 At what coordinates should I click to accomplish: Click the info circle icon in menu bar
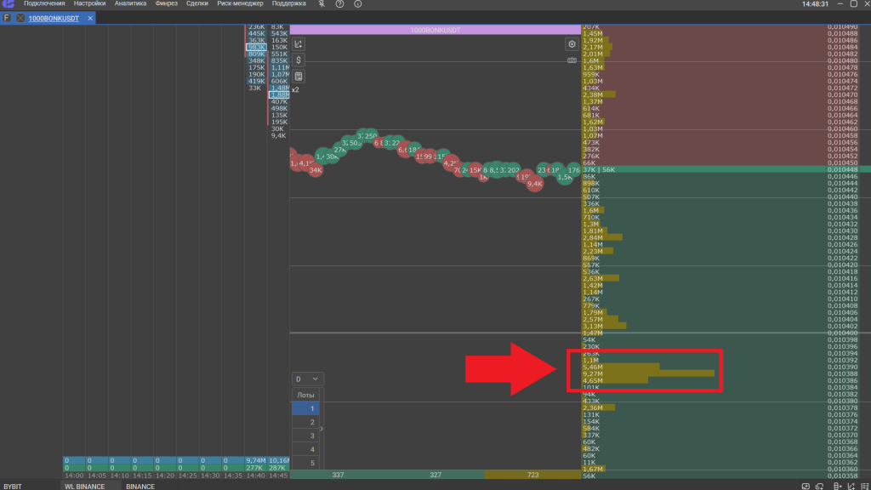tap(357, 4)
